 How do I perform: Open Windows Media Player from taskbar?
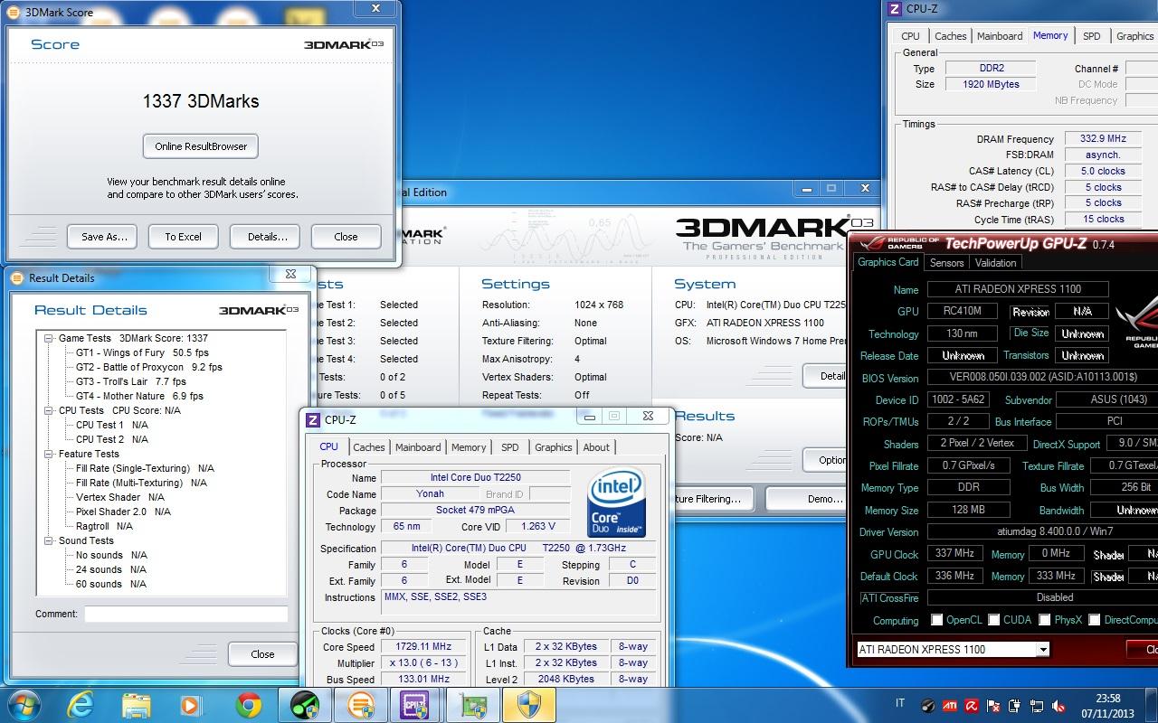click(x=191, y=704)
